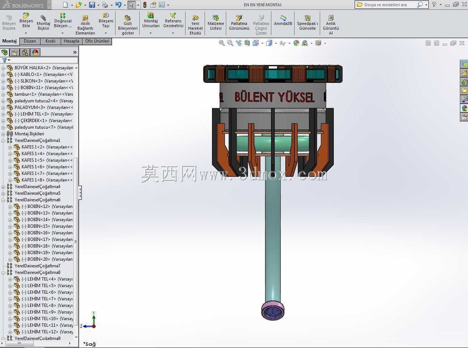Open Malzeme Listesi tool

click(216, 23)
